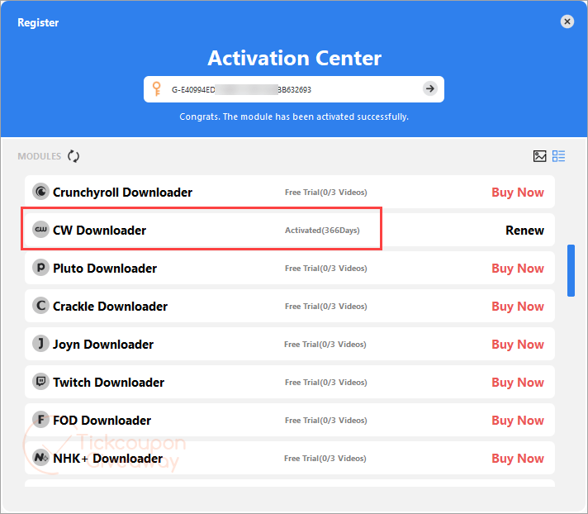Click the Crunchyroll Downloader icon
Screen dimensions: 588x514
click(x=40, y=192)
